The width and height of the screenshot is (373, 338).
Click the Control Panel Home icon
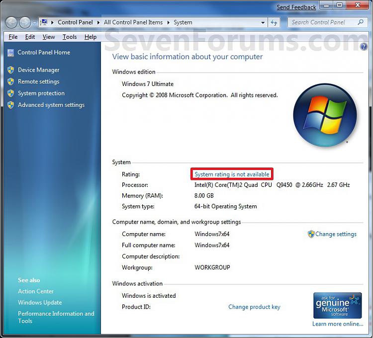[x=10, y=53]
